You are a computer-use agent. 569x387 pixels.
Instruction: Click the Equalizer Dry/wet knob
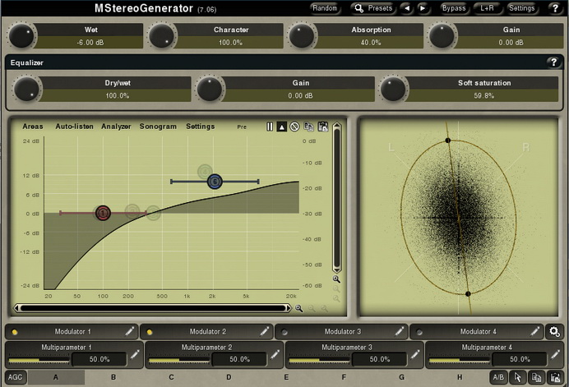(26, 89)
